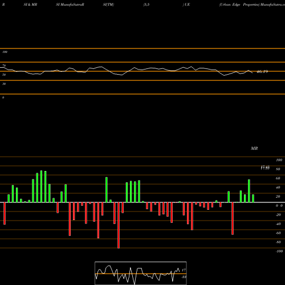
Task: Click the -33 value in mini chart
Action: (x=184, y=277)
